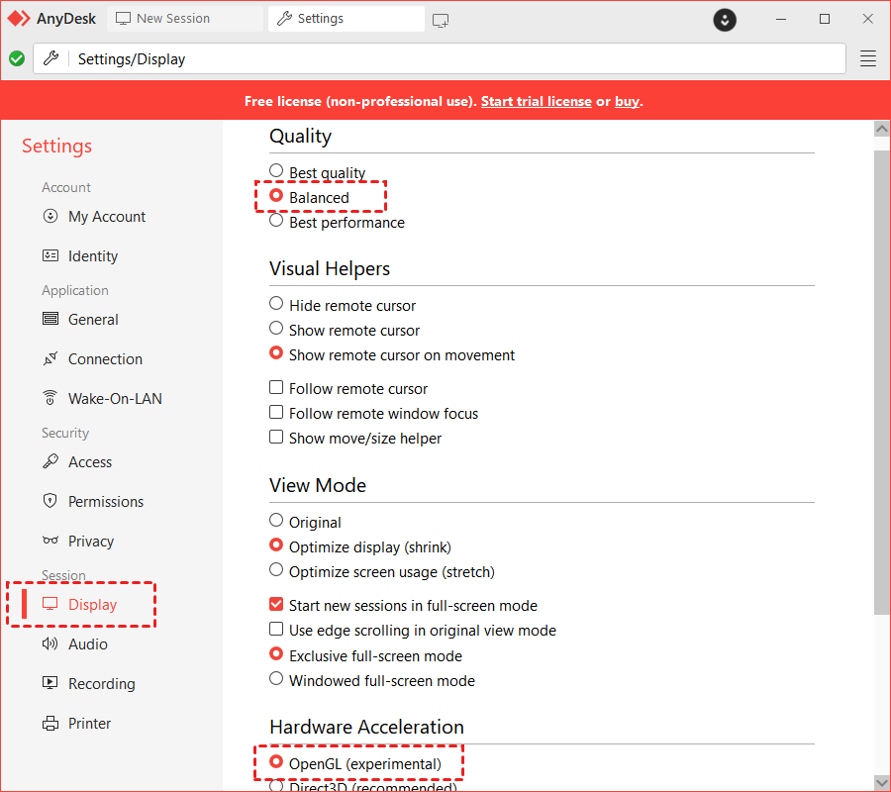This screenshot has height=792, width=891.
Task: Open the Permissions settings page
Action: pos(106,501)
